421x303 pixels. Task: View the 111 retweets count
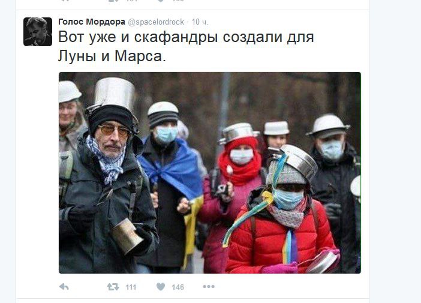click(131, 287)
